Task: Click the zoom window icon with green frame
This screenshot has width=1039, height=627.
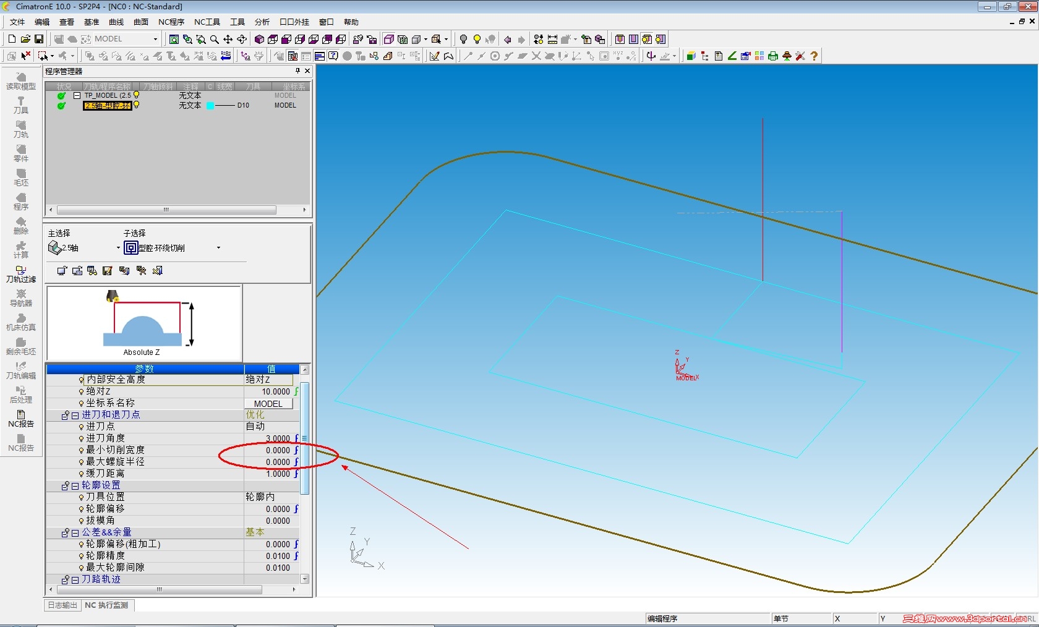Action: pos(174,39)
